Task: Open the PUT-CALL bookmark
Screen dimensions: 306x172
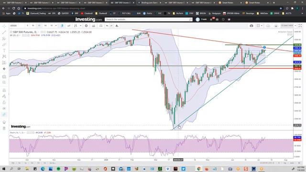Action: click(125, 13)
